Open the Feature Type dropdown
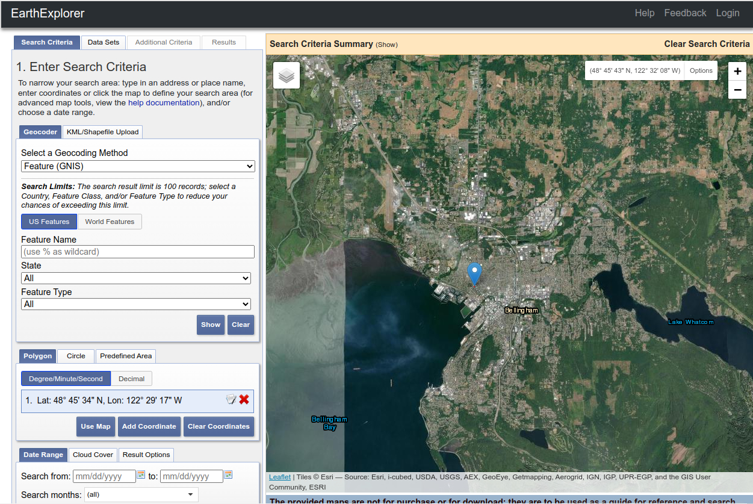 pos(135,304)
